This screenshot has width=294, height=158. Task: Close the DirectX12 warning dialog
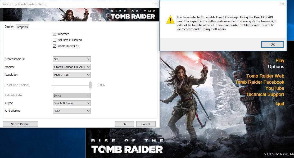(x=282, y=4)
